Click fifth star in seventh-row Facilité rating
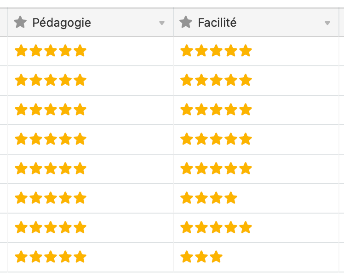The image size is (344, 278). tap(246, 227)
